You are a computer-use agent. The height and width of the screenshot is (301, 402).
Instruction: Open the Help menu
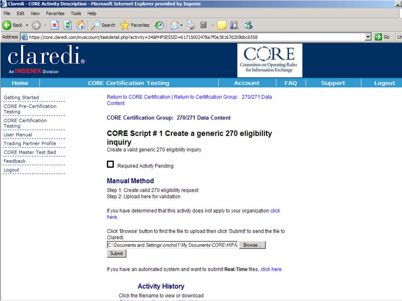tap(91, 13)
